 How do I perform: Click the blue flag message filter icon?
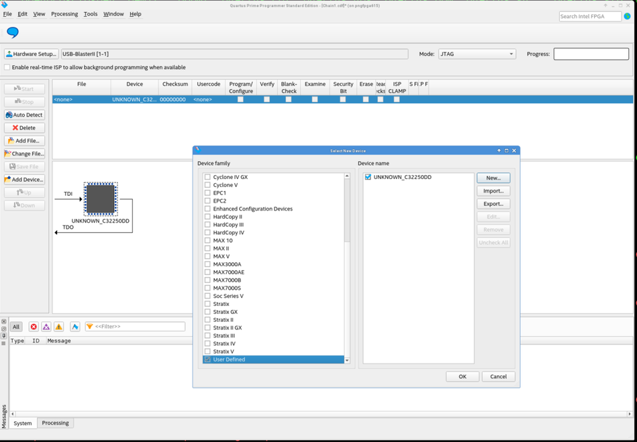click(75, 327)
